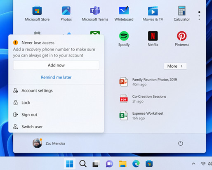The image size is (212, 170).
Task: Click the "40m ago" timestamp text
Action: pyautogui.click(x=139, y=85)
